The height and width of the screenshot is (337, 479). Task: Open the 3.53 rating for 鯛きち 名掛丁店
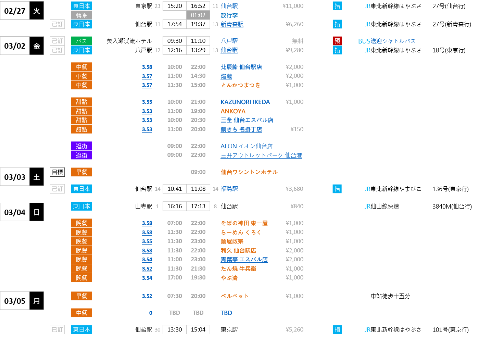coord(147,129)
